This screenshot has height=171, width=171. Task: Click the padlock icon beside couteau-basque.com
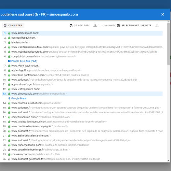point(9,38)
